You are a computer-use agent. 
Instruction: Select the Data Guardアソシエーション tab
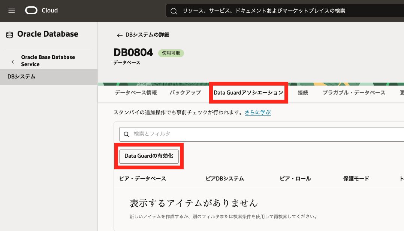[x=248, y=93]
